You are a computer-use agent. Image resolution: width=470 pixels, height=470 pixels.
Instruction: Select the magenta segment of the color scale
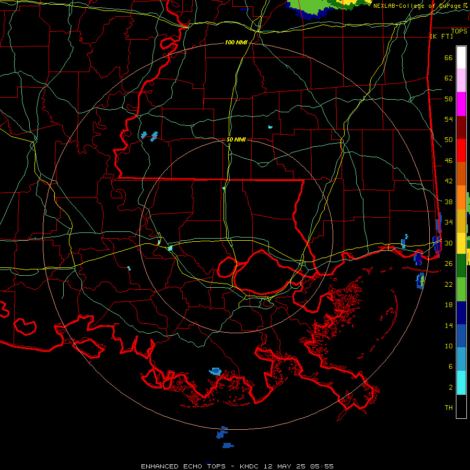coord(461,104)
